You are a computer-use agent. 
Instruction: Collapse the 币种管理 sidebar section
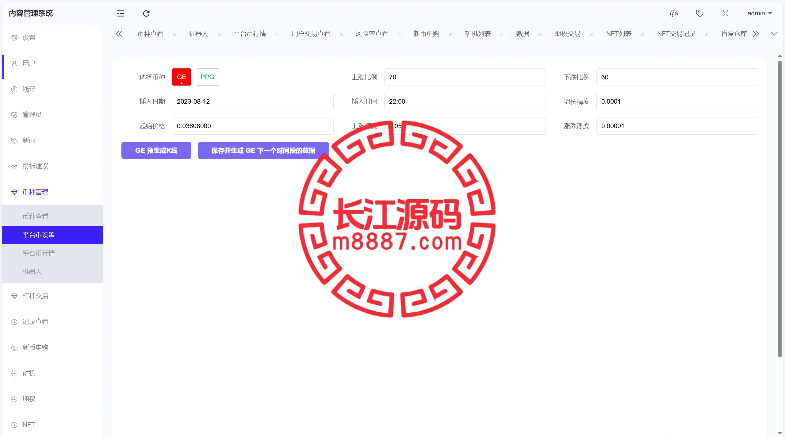(35, 192)
